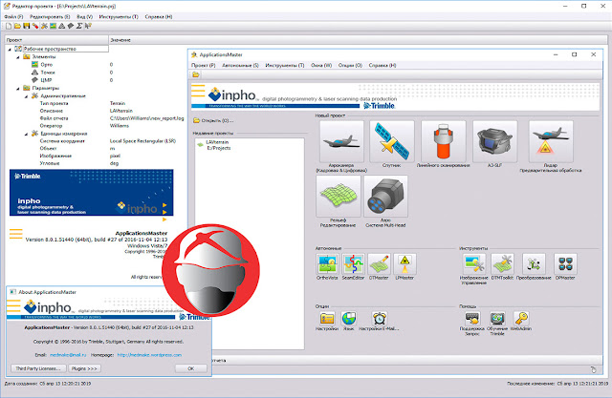Click the open folder icon in Project Editor toolbar
The width and height of the screenshot is (612, 398).
[x=17, y=26]
